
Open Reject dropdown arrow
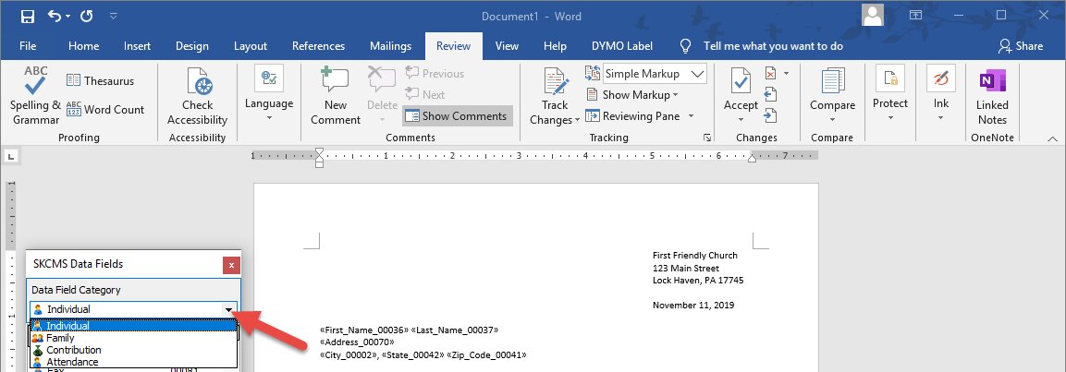pos(787,73)
